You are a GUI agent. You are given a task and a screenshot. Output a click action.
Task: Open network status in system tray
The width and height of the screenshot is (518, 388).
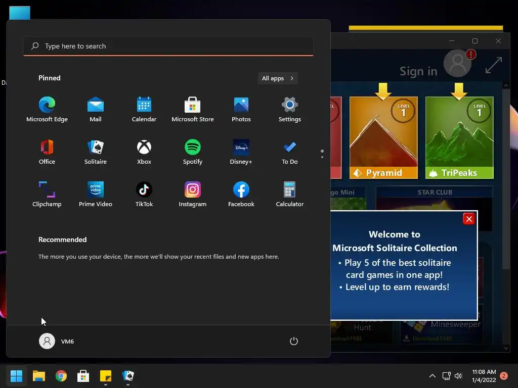[x=446, y=376]
